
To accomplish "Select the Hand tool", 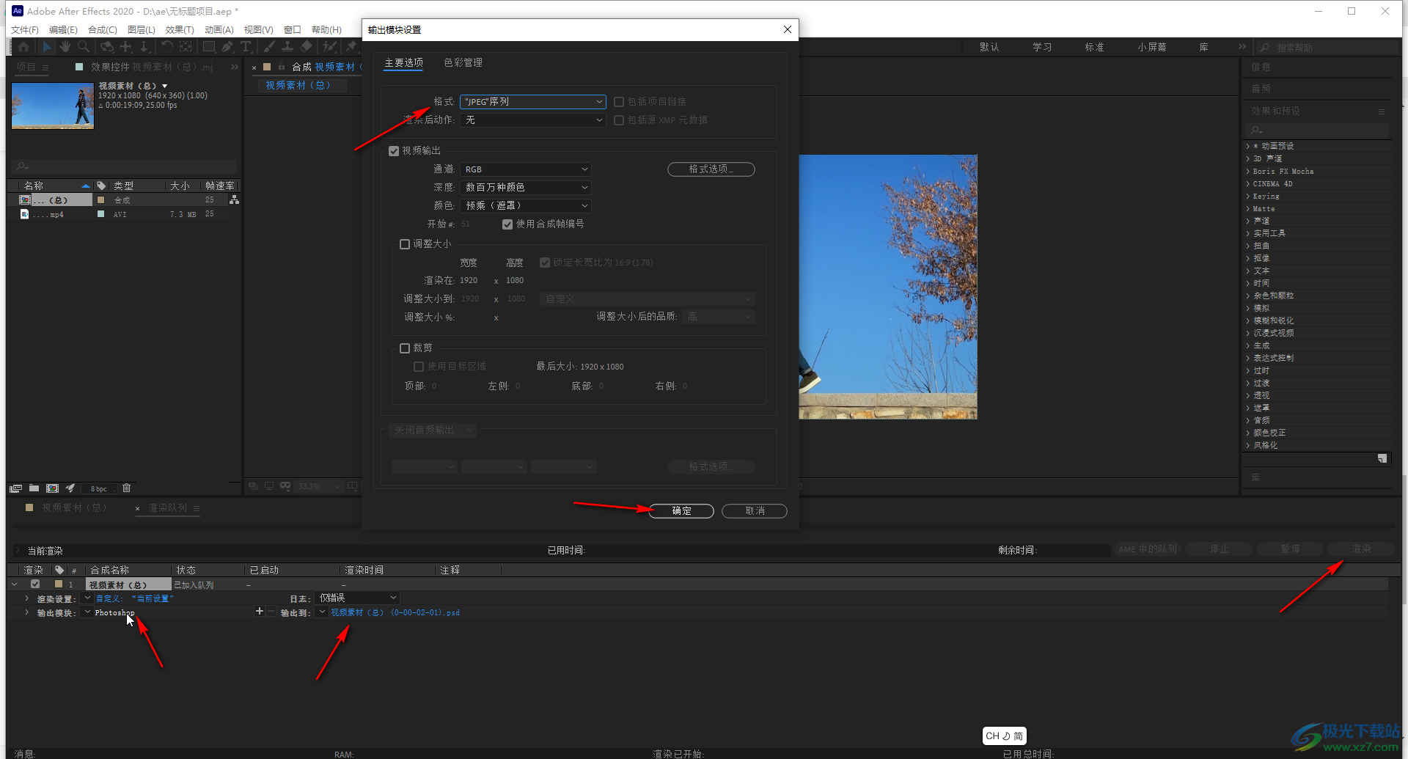I will coord(65,47).
